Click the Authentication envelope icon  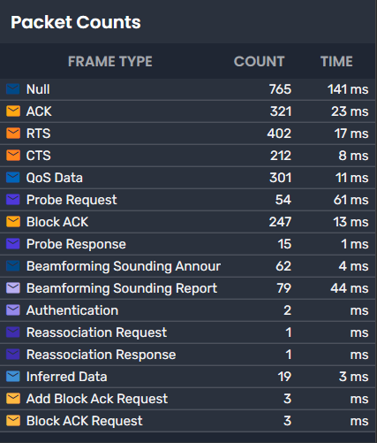pos(13,310)
